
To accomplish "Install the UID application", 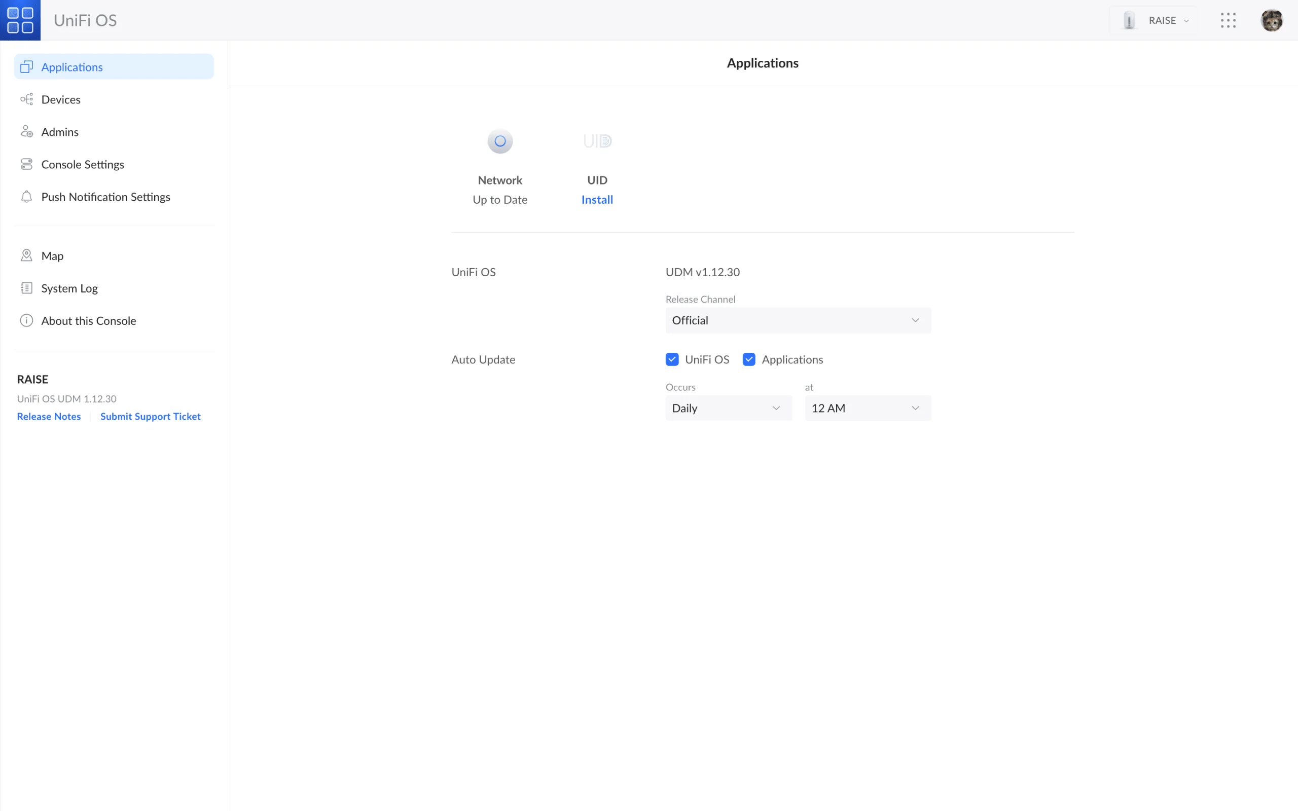I will [x=597, y=200].
